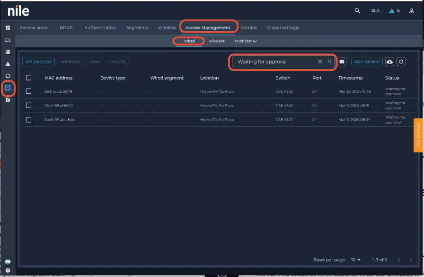
Task: Open the Access Management tab
Action: [x=208, y=27]
